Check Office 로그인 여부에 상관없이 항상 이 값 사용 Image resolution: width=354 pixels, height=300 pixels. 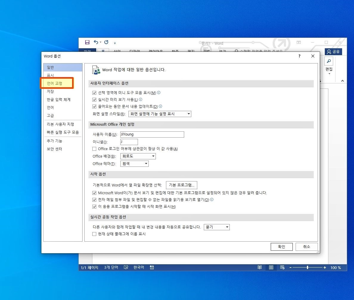94,149
